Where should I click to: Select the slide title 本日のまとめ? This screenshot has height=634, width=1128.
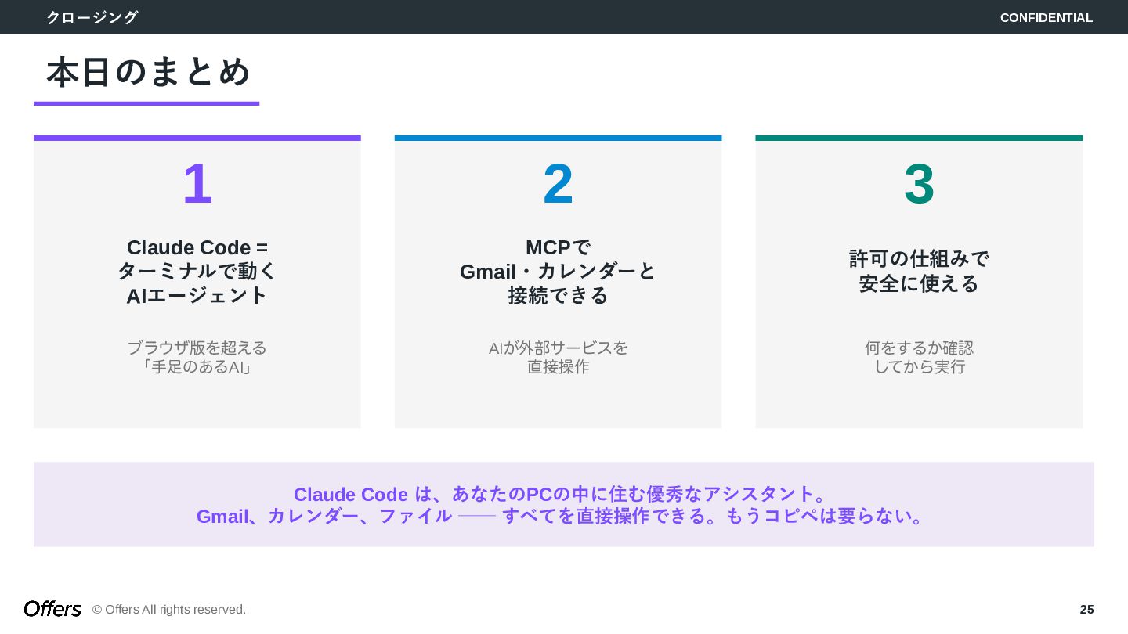click(x=148, y=71)
